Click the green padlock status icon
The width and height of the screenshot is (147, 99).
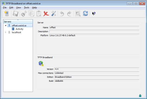[x=140, y=95]
